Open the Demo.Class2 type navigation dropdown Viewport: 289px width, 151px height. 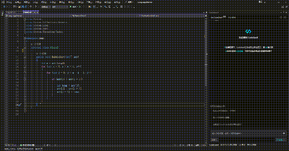coord(105,16)
